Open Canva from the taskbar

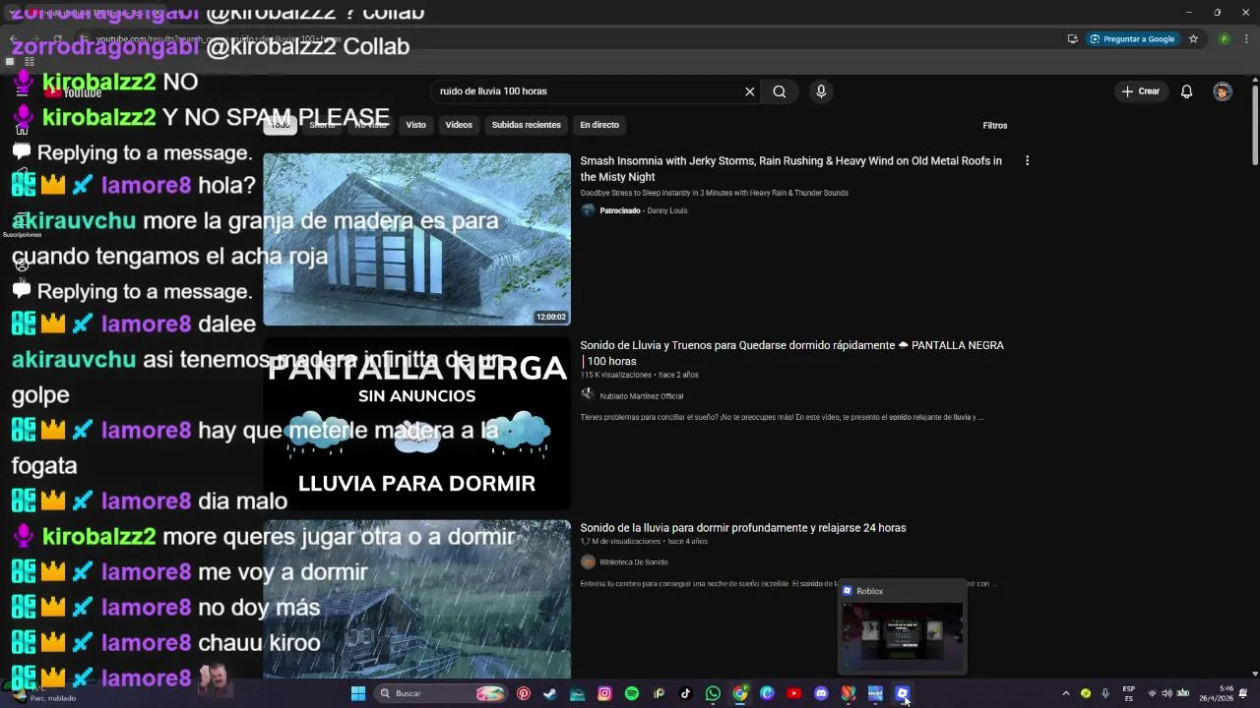pos(767,693)
